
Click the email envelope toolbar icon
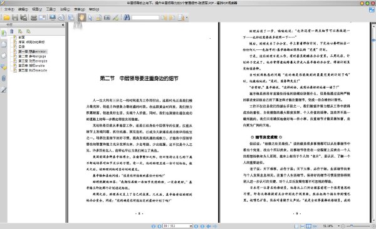(x=43, y=18)
